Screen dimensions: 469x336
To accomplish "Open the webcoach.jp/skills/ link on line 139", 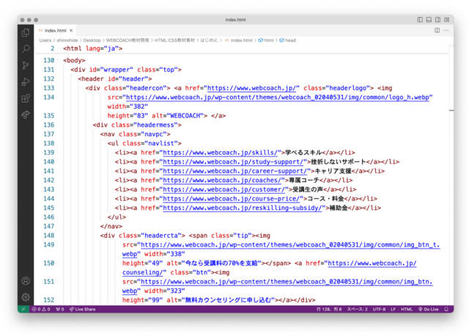I will 220,153.
